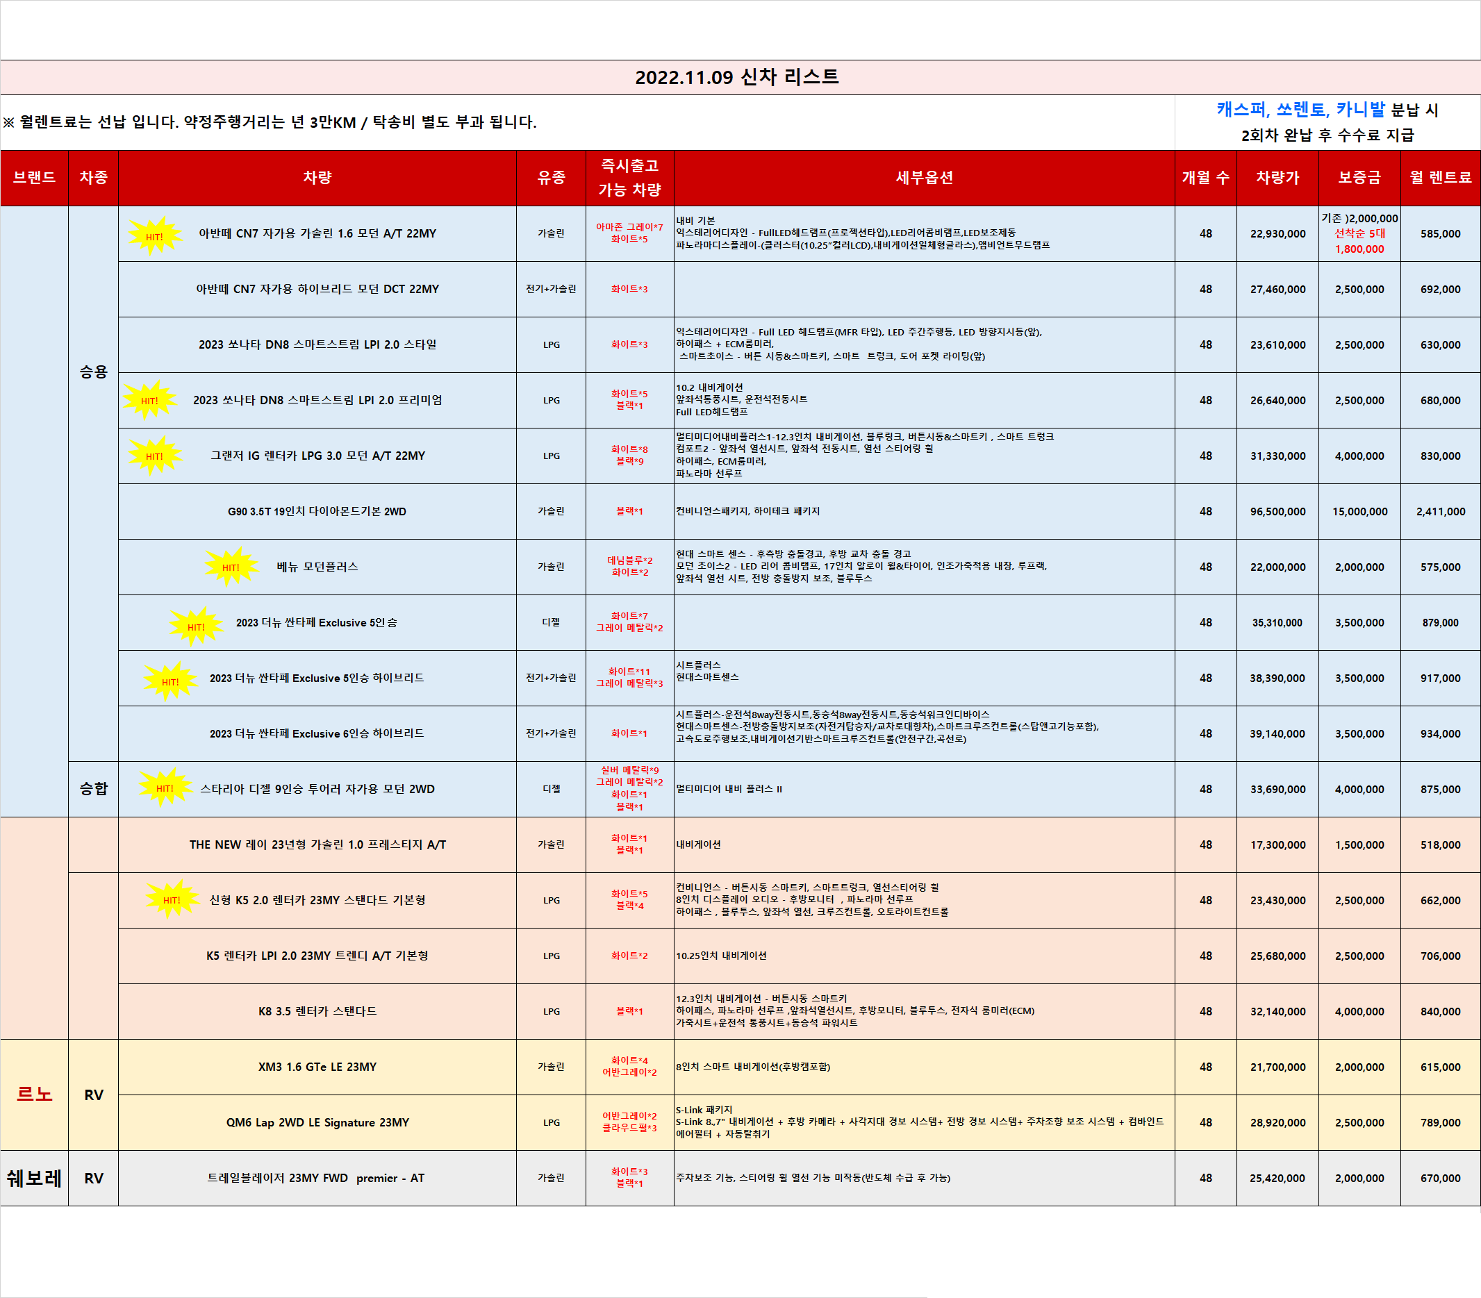Viewport: 1481px width, 1298px height.
Task: Click the HIT! badge beside 베뉴 모던플러스
Action: [x=231, y=567]
